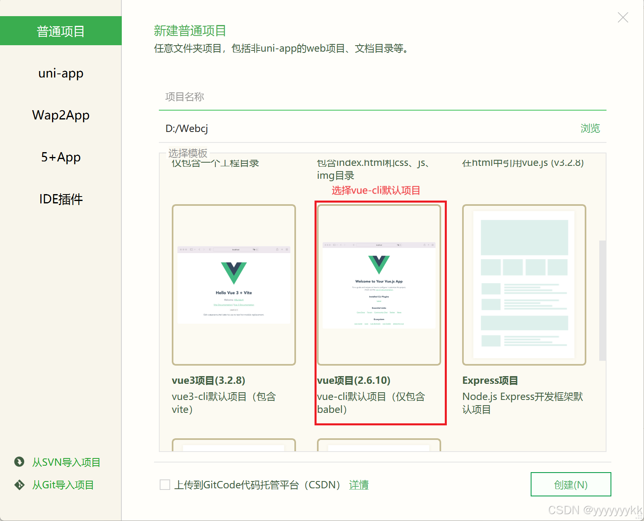Click the 创建(N) button
Image resolution: width=644 pixels, height=521 pixels.
pyautogui.click(x=571, y=484)
